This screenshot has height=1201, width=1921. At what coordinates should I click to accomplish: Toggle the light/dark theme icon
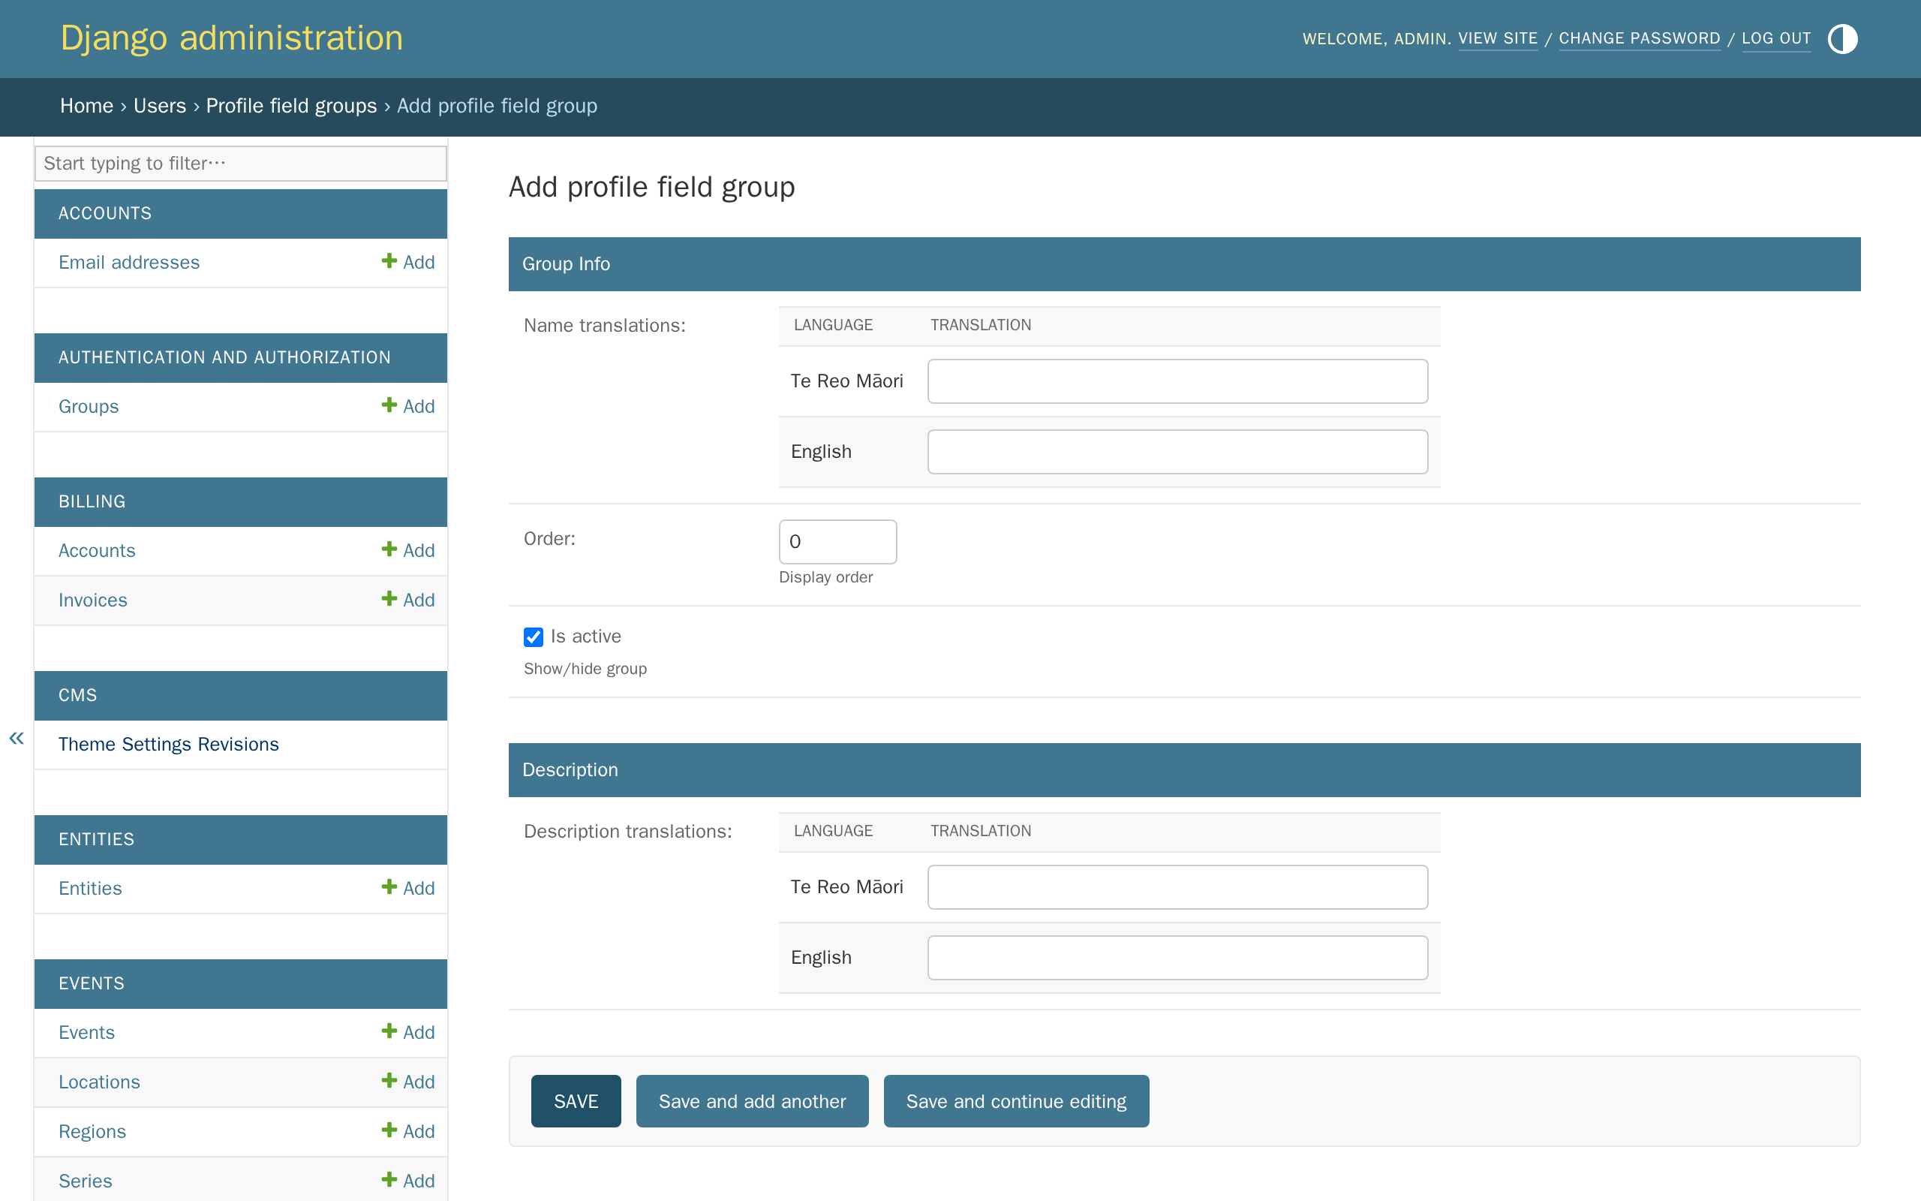pos(1841,38)
